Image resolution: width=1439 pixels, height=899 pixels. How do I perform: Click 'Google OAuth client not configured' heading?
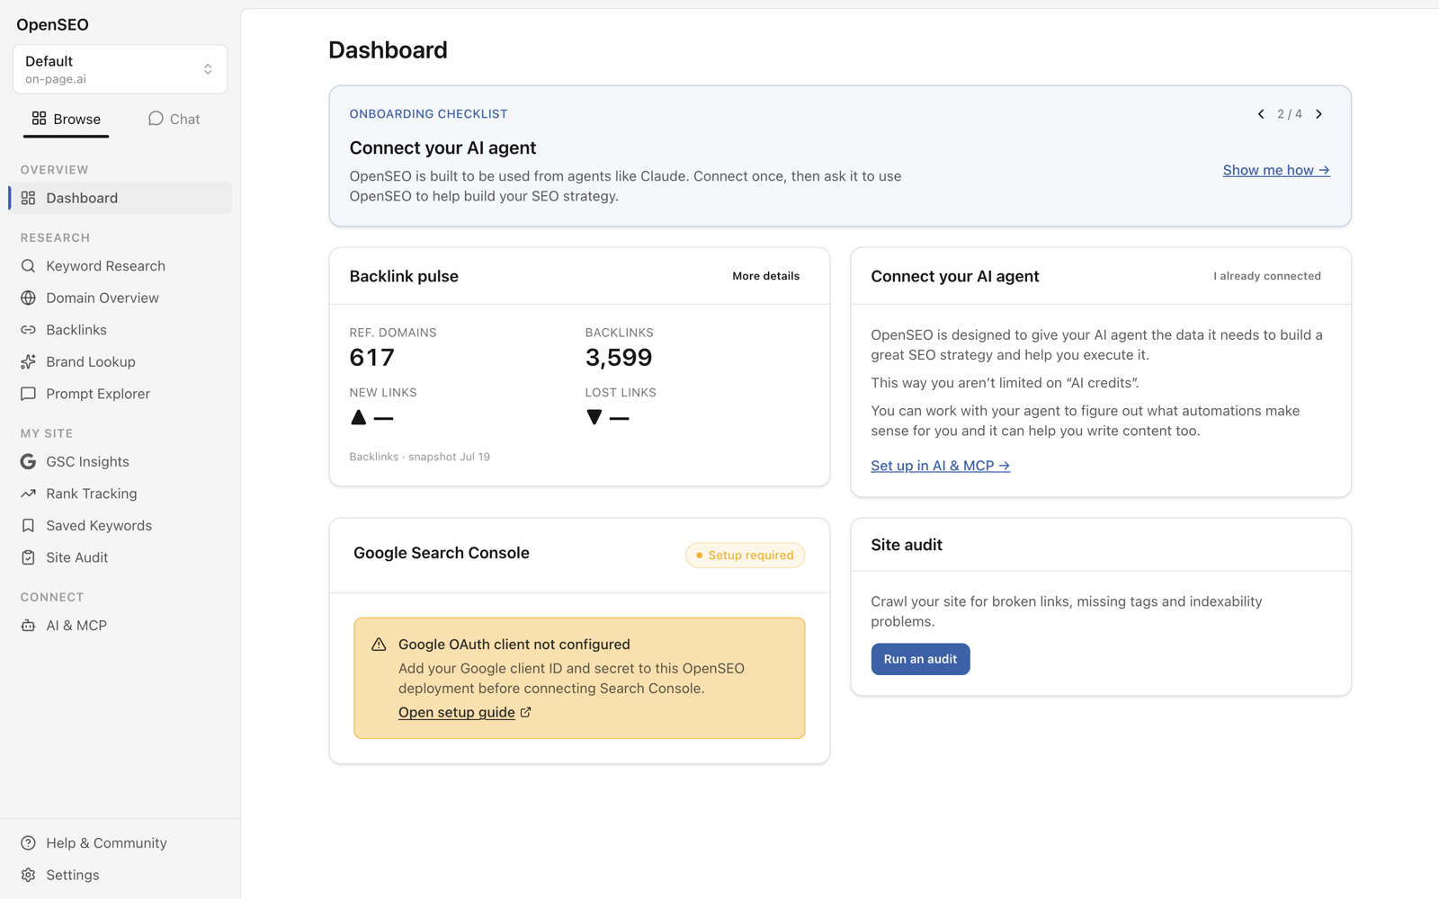point(514,645)
